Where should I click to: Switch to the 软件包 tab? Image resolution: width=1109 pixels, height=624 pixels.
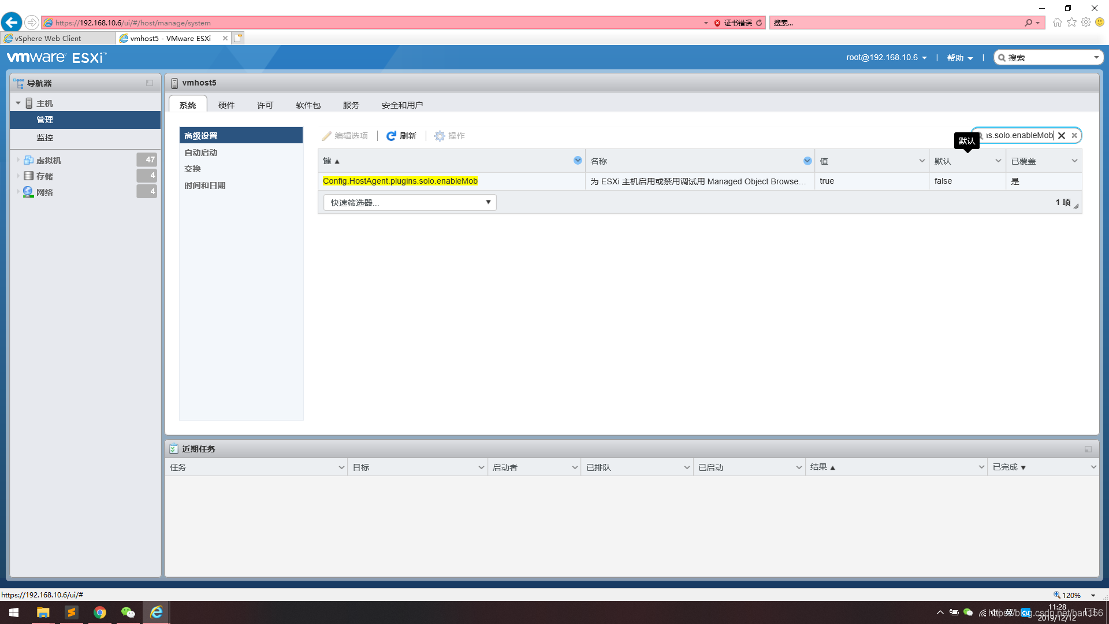308,105
